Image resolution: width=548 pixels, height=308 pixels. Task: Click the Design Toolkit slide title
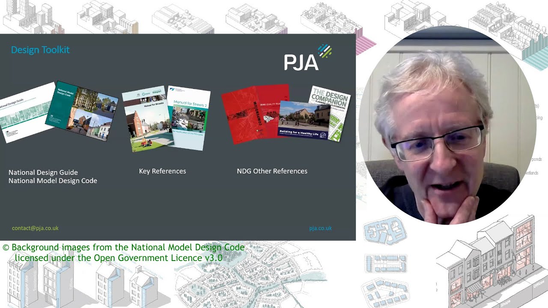[x=40, y=50]
